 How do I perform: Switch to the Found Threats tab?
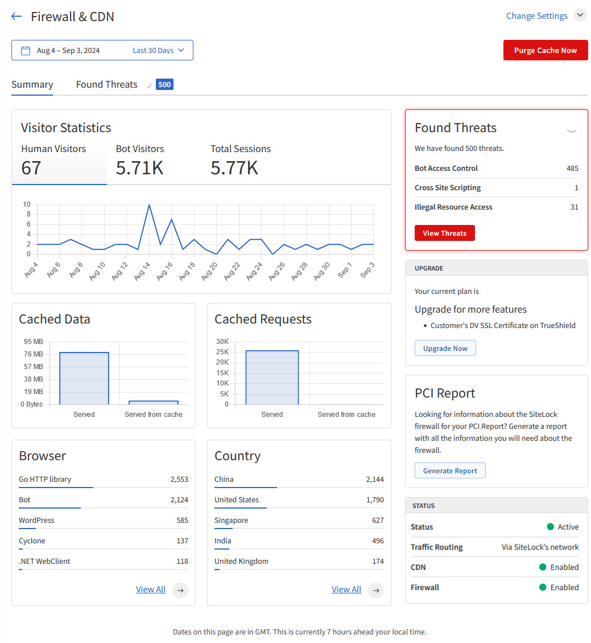tap(107, 84)
